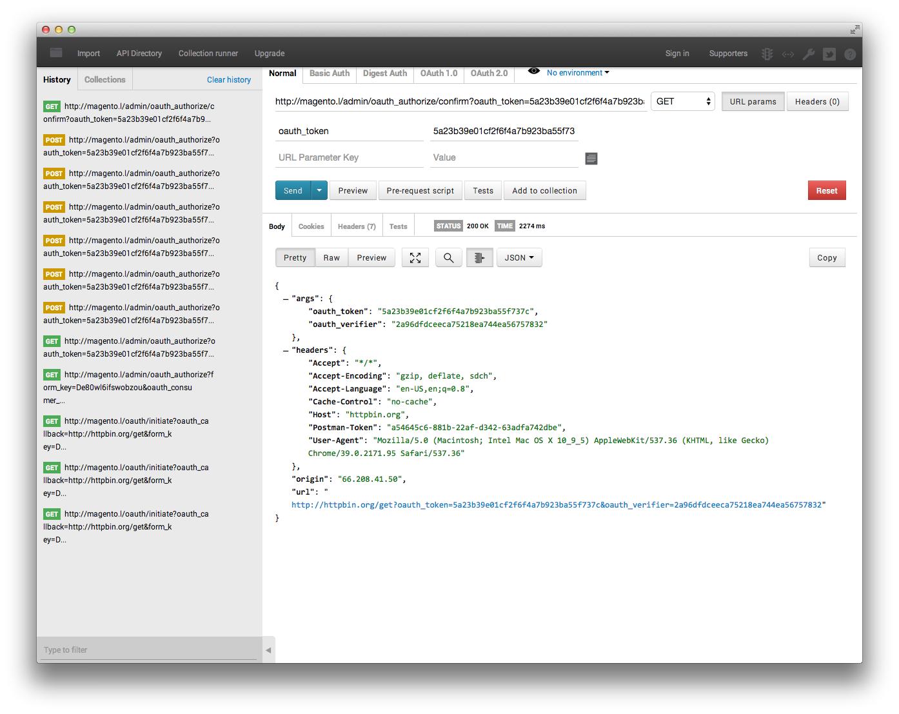The height and width of the screenshot is (714, 899).
Task: Open the JSON response format dropdown
Action: (x=519, y=257)
